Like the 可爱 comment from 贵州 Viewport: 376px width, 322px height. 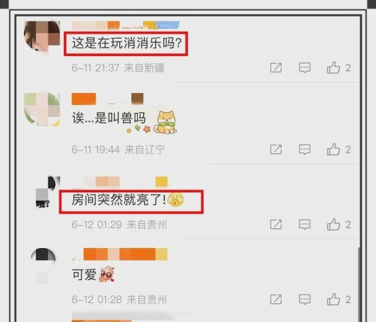click(333, 299)
